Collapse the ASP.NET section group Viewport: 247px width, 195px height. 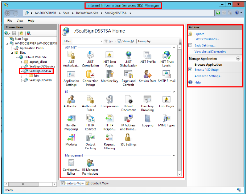(174, 48)
